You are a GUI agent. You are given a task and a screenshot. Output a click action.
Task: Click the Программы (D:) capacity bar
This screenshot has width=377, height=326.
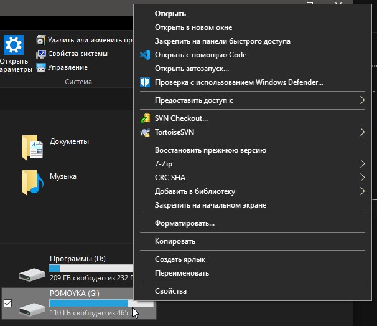coord(91,269)
